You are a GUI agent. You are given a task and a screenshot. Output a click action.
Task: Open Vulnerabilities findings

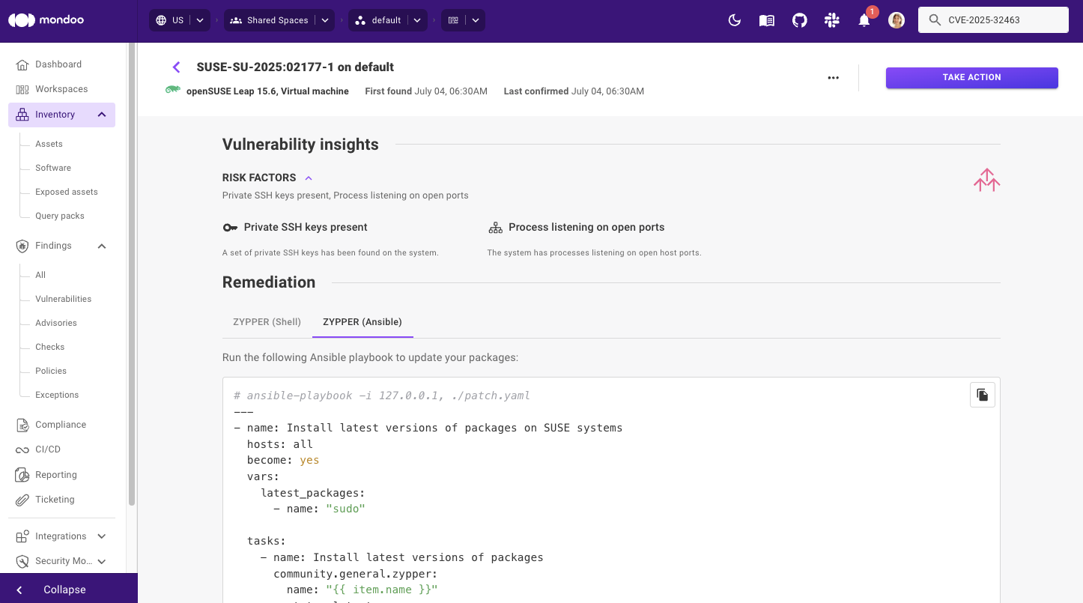[x=63, y=299]
